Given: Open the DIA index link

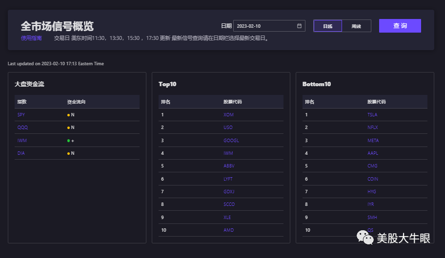Looking at the screenshot, I should point(21,153).
